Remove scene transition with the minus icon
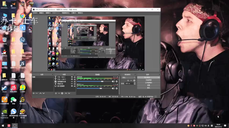The width and height of the screenshot is (229, 128). coord(131,80)
